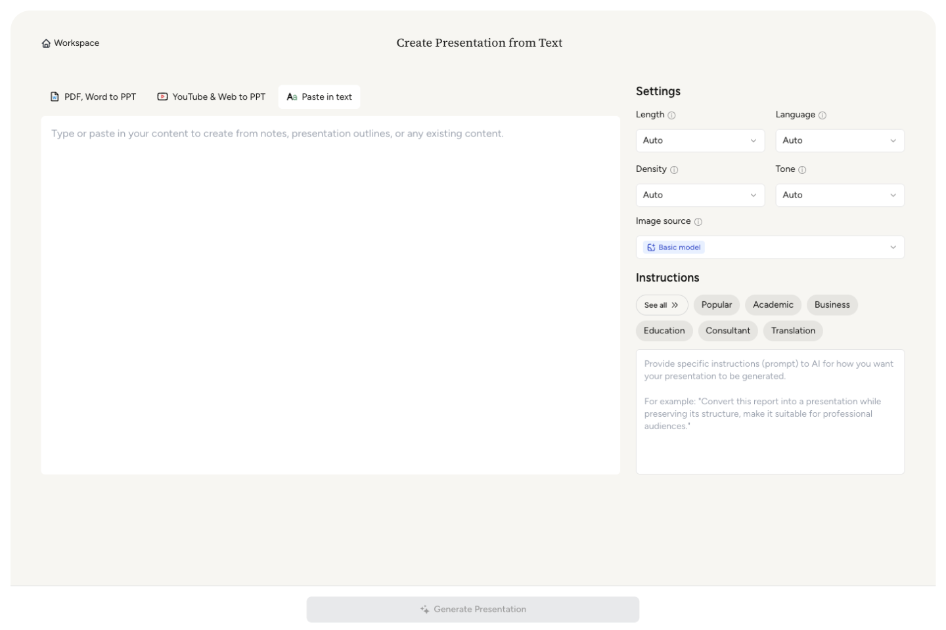The image size is (946, 630).
Task: Open the Tone dropdown
Action: (x=840, y=195)
